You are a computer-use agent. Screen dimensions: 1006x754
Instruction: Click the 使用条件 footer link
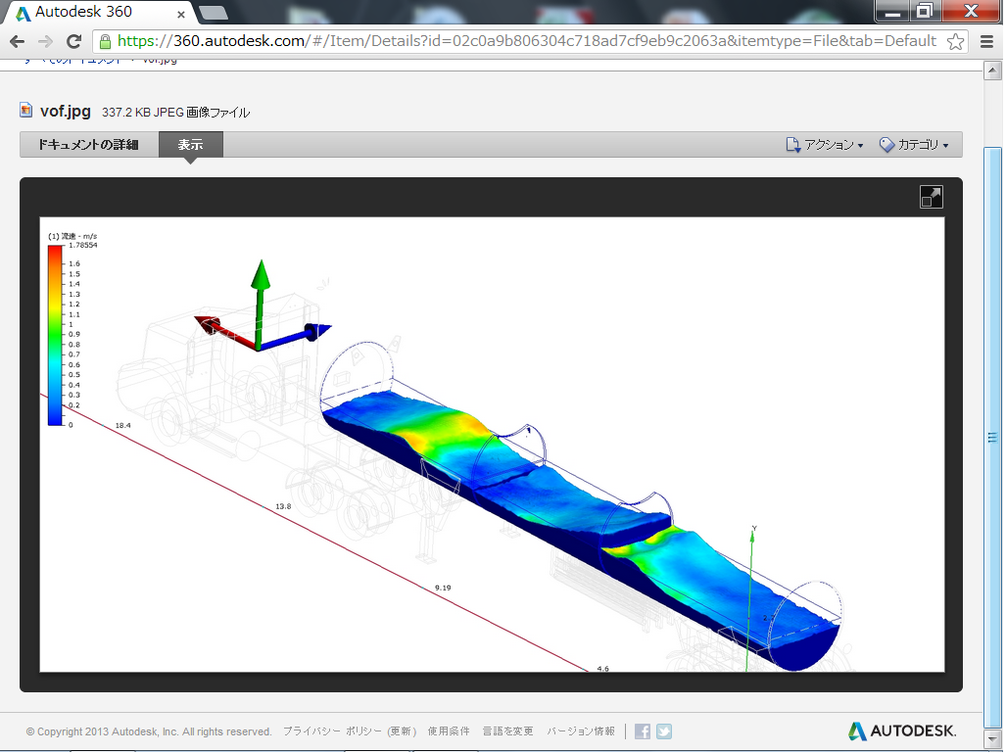point(449,731)
